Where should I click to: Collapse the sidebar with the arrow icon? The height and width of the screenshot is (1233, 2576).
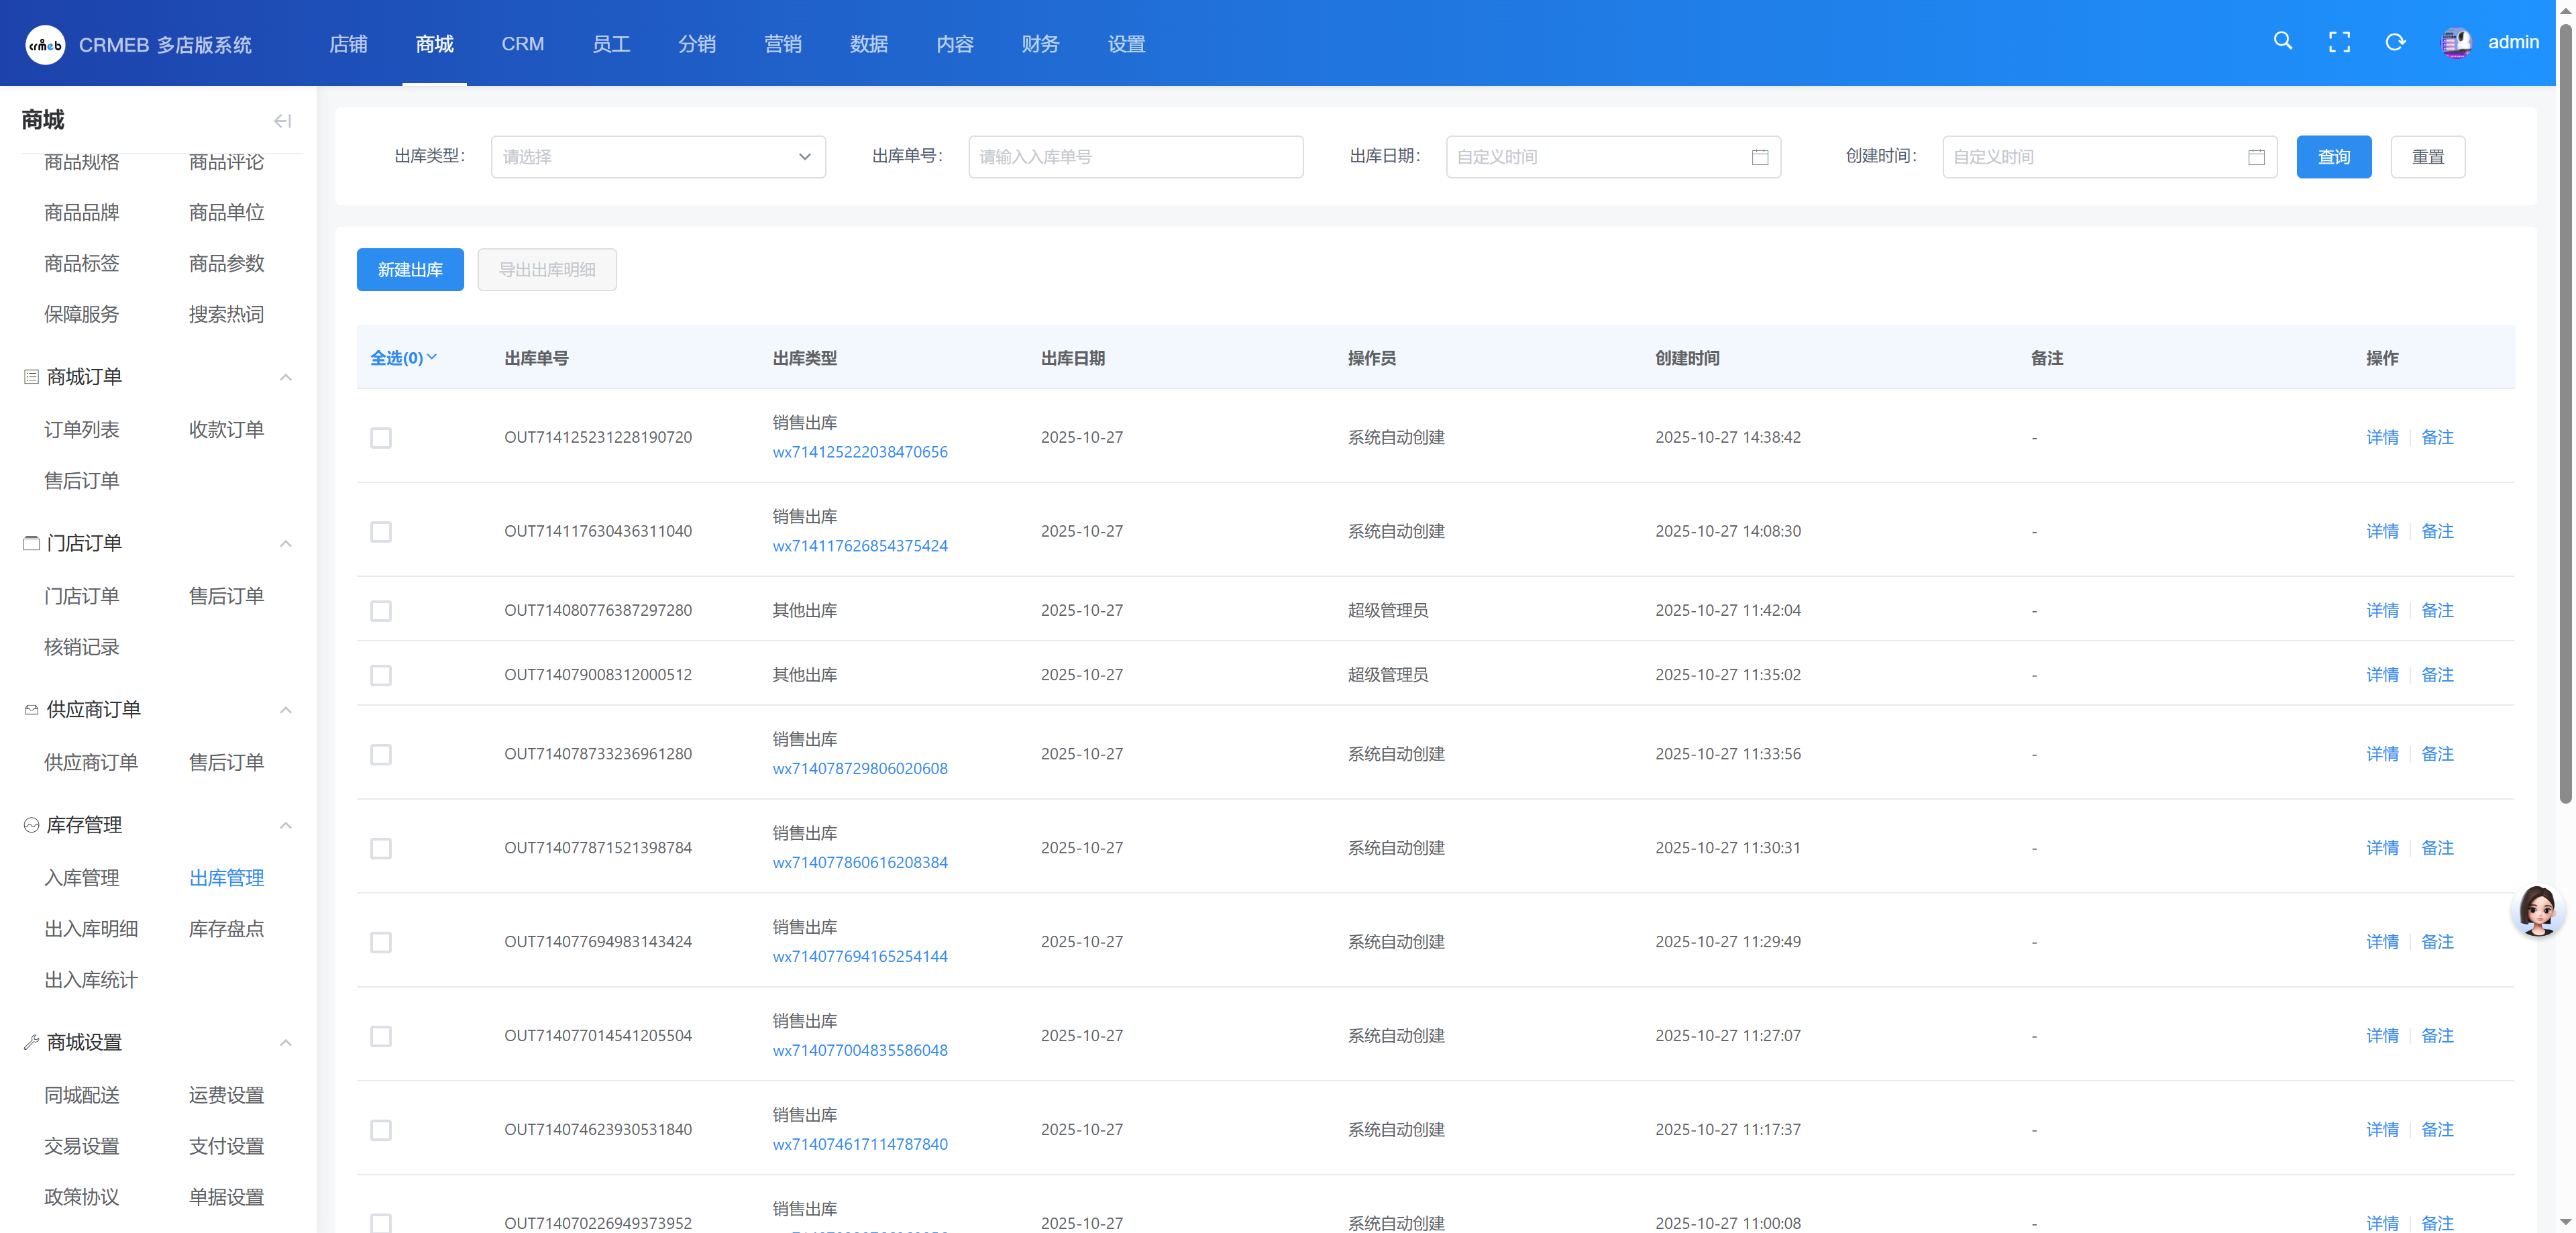click(x=282, y=121)
